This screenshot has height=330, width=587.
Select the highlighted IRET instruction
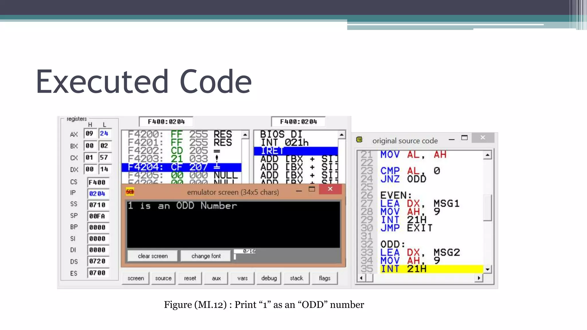click(296, 151)
